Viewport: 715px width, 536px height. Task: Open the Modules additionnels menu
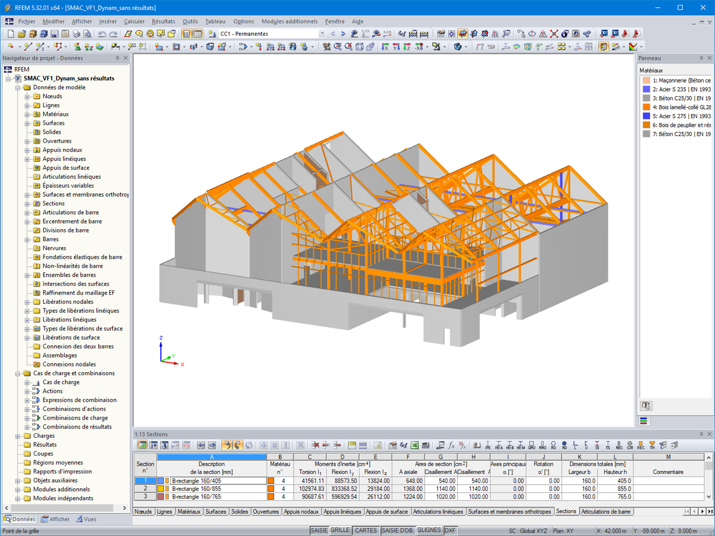[x=290, y=21]
